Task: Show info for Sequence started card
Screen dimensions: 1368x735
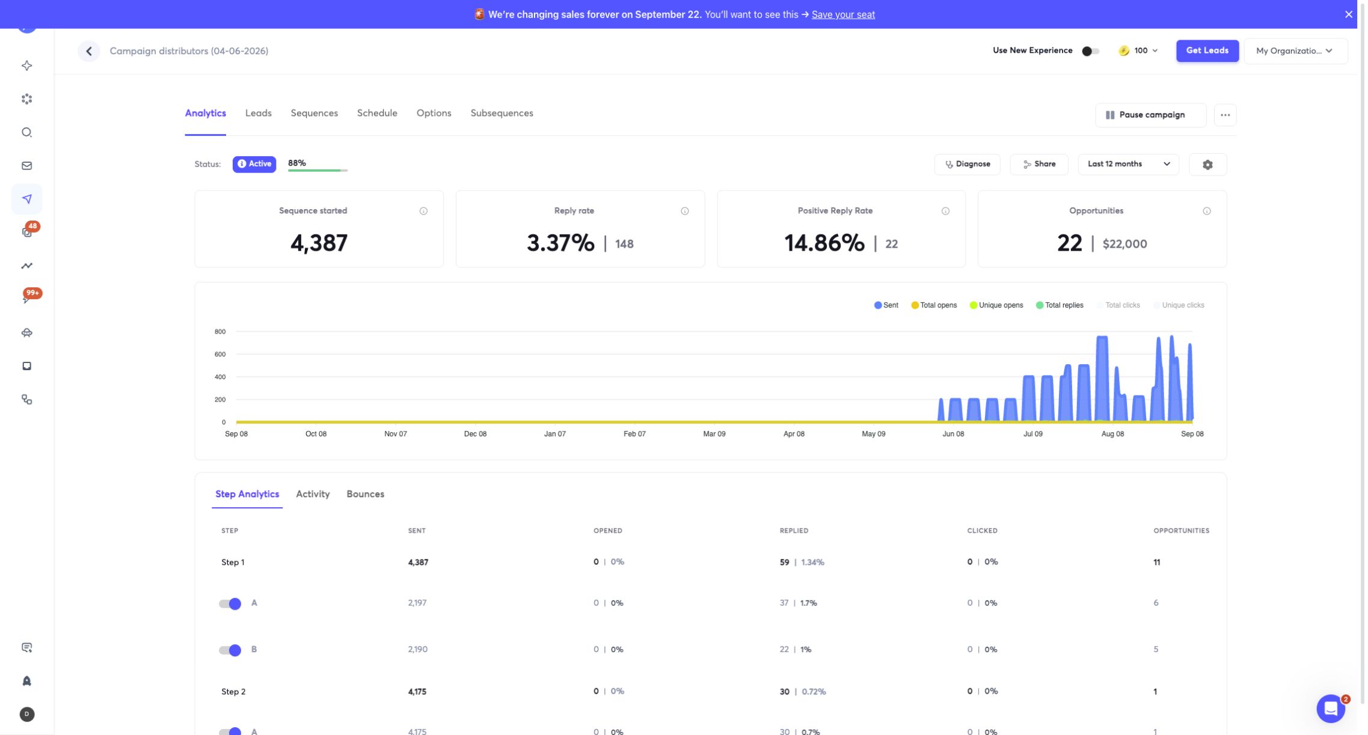Action: pos(423,211)
